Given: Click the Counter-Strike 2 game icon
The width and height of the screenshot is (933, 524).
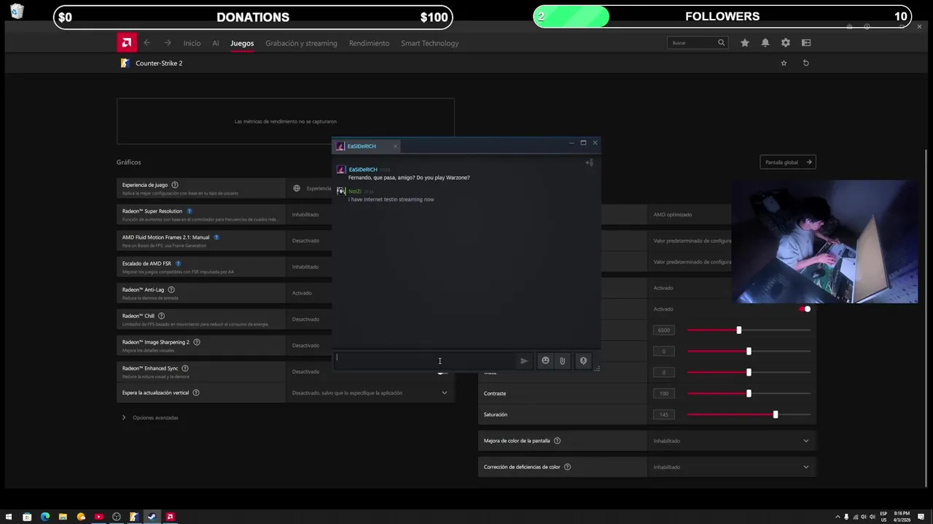Looking at the screenshot, I should point(125,63).
